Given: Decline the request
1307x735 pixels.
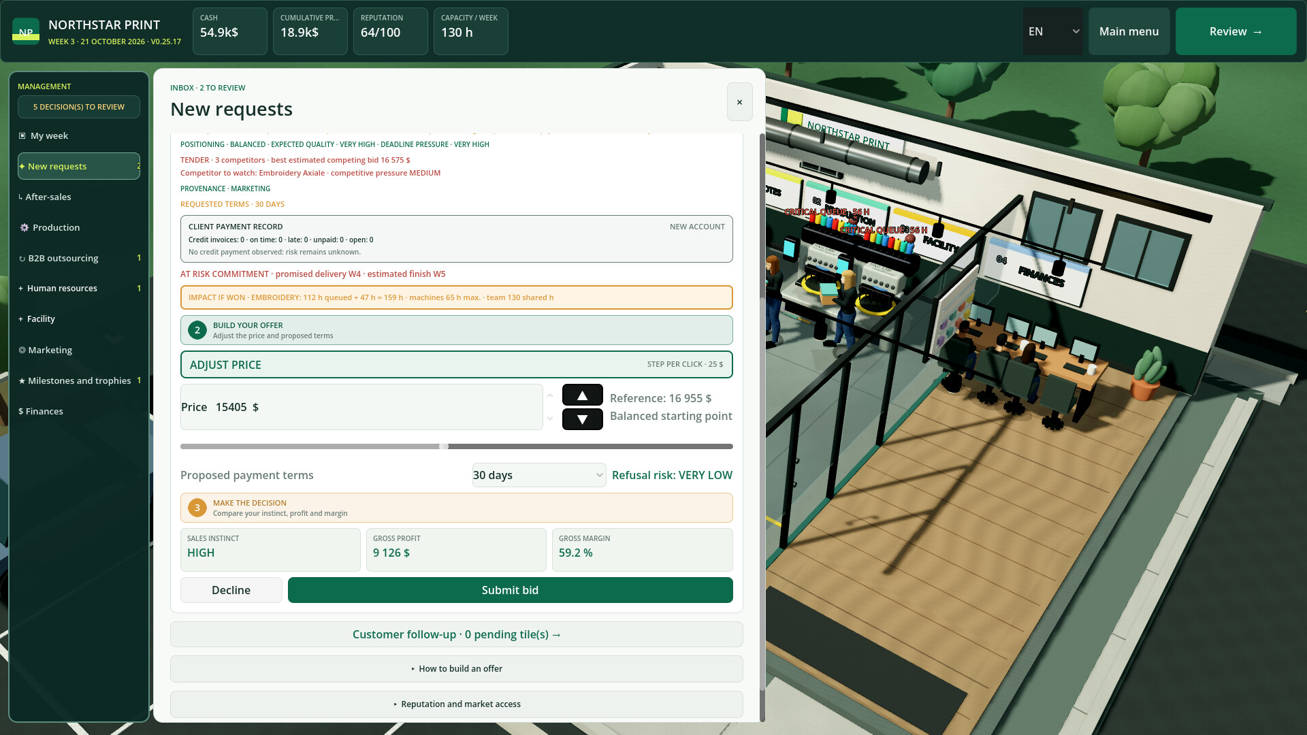Looking at the screenshot, I should coord(231,590).
